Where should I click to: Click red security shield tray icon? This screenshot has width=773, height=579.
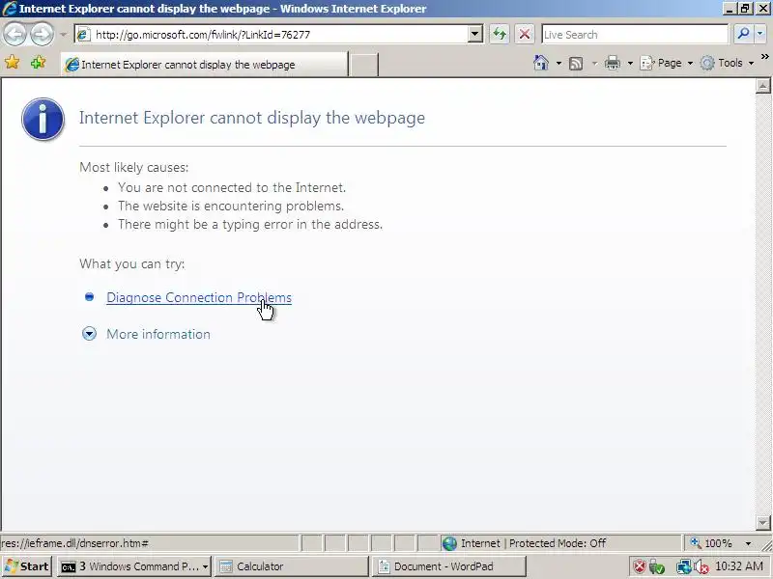[640, 566]
